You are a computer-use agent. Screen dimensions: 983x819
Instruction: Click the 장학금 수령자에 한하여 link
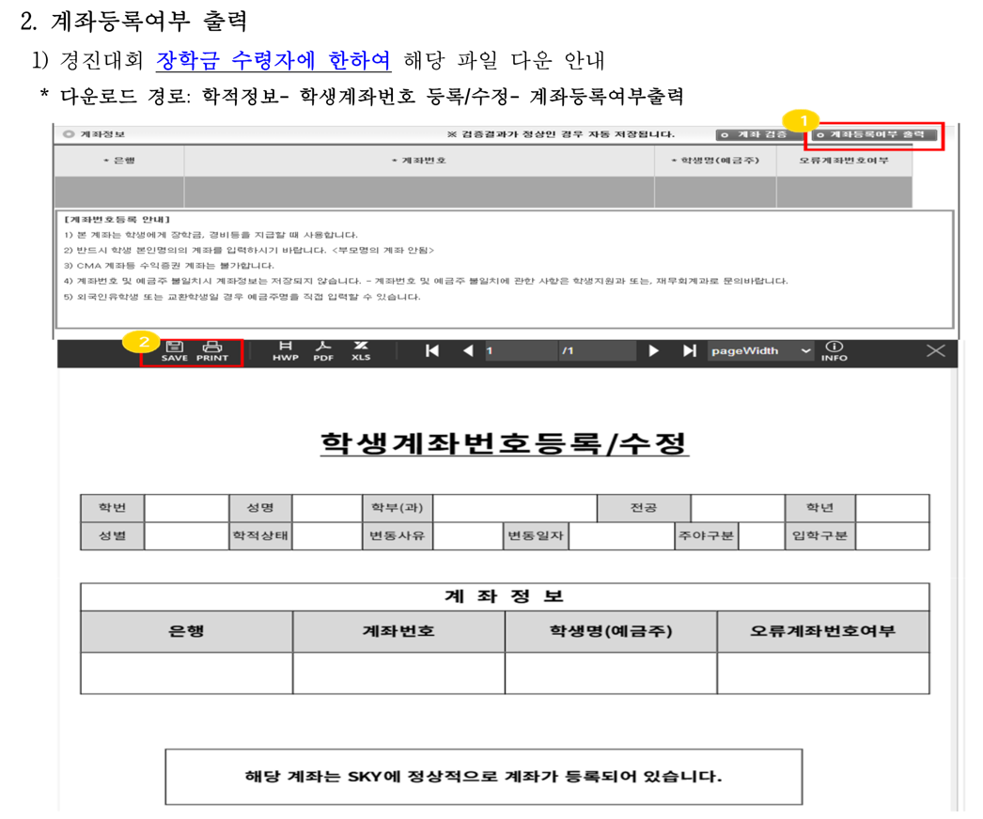(x=273, y=60)
